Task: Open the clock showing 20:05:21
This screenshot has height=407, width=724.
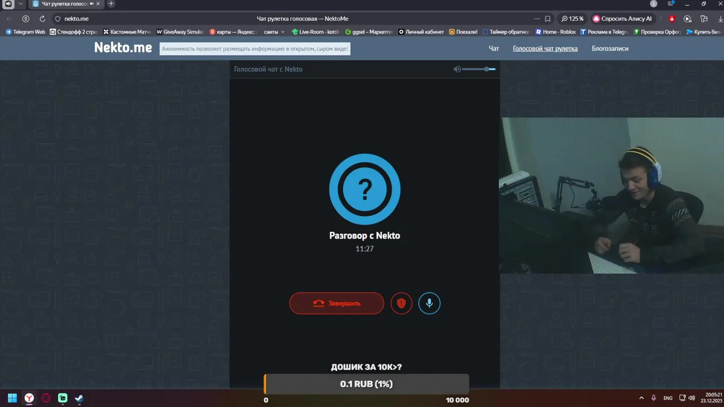Action: coord(712,398)
